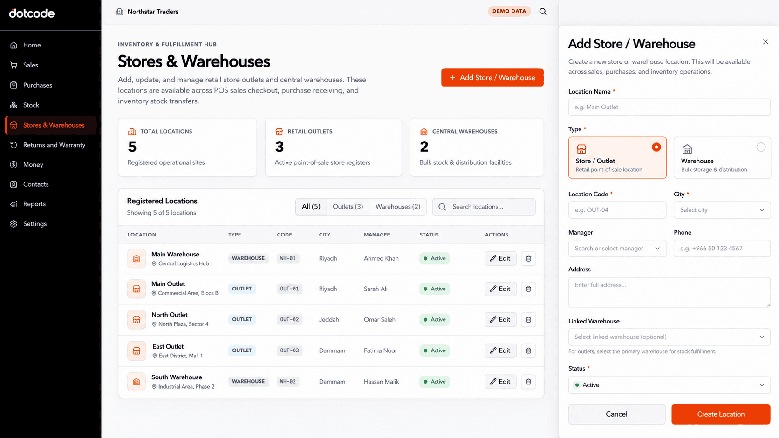This screenshot has width=779, height=438.
Task: Click the Address text area
Action: pos(670,292)
